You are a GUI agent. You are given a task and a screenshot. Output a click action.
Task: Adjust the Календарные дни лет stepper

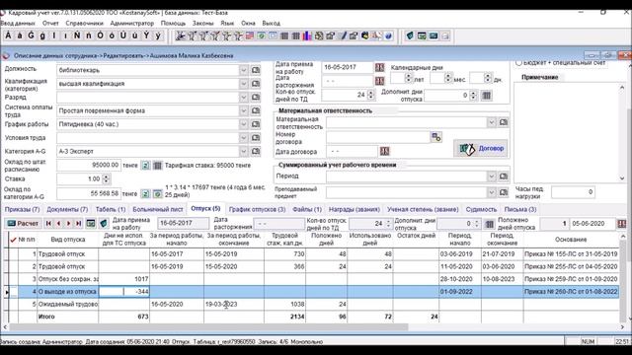(x=408, y=78)
